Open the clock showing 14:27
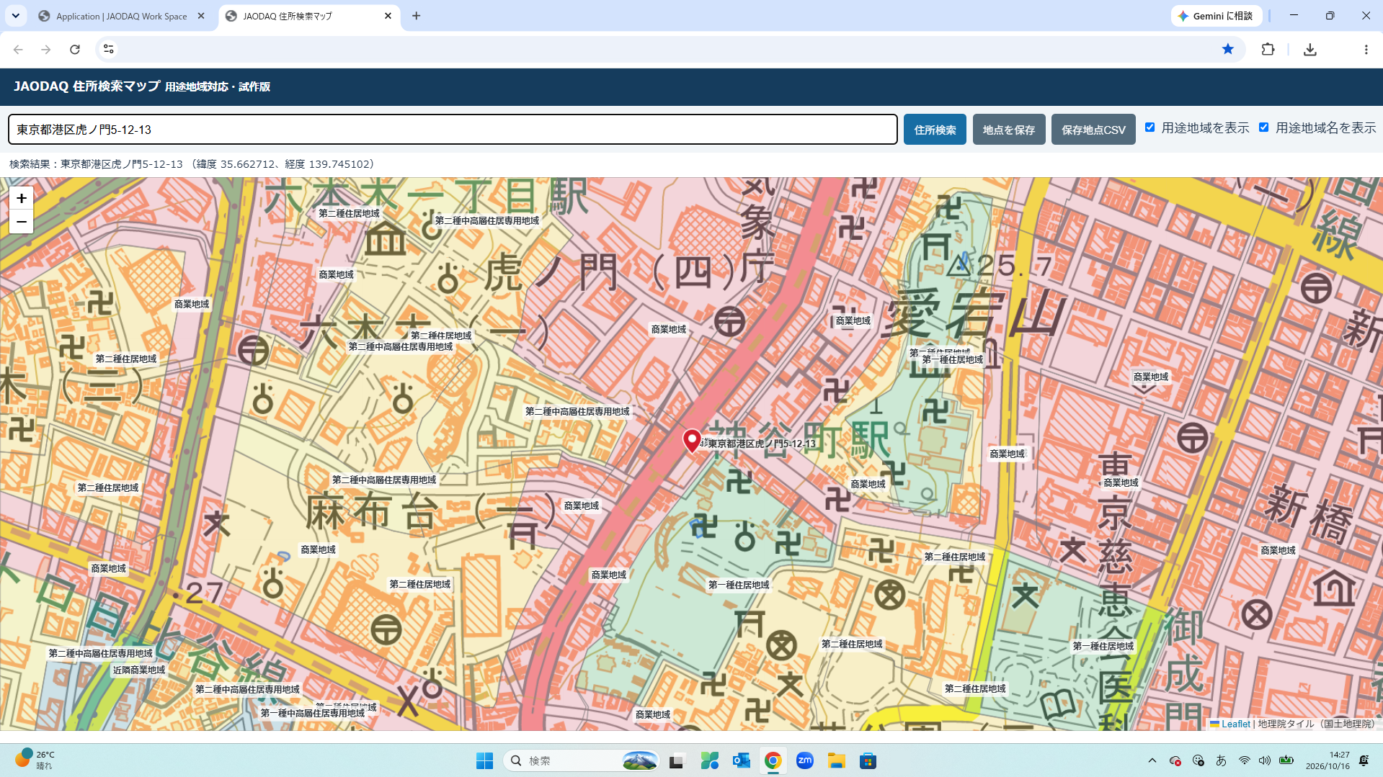1383x777 pixels. point(1328,760)
